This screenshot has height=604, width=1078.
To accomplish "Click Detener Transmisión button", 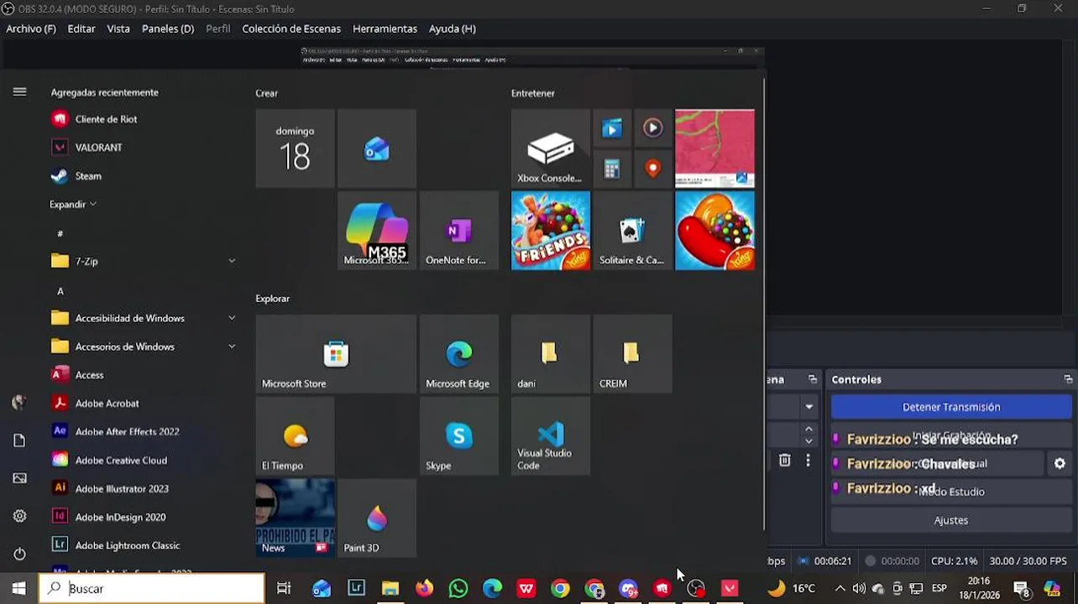I will tap(951, 407).
